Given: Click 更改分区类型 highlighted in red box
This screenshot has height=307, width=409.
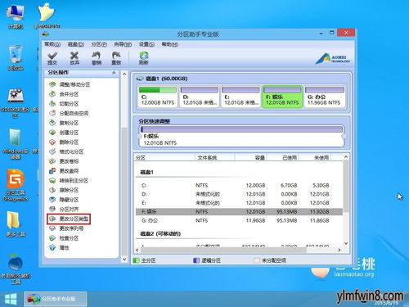Looking at the screenshot, I should point(69,219).
